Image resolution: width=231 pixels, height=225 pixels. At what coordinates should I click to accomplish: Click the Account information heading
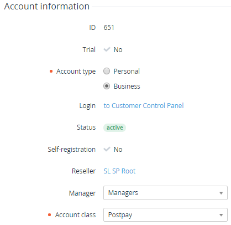click(x=47, y=6)
